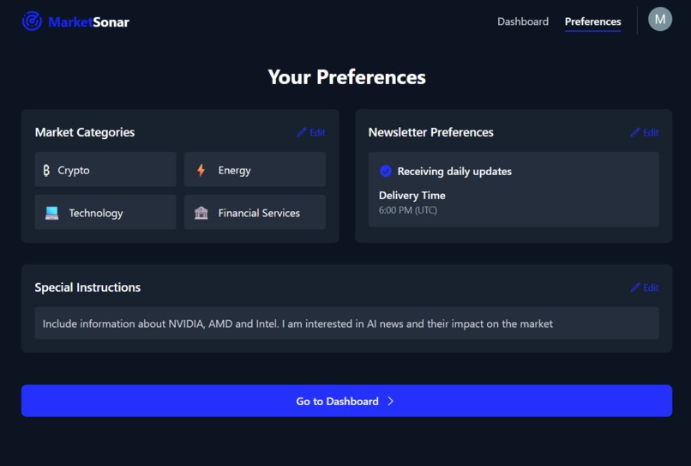The image size is (691, 466).
Task: Select the Technology category tile
Action: pos(105,212)
